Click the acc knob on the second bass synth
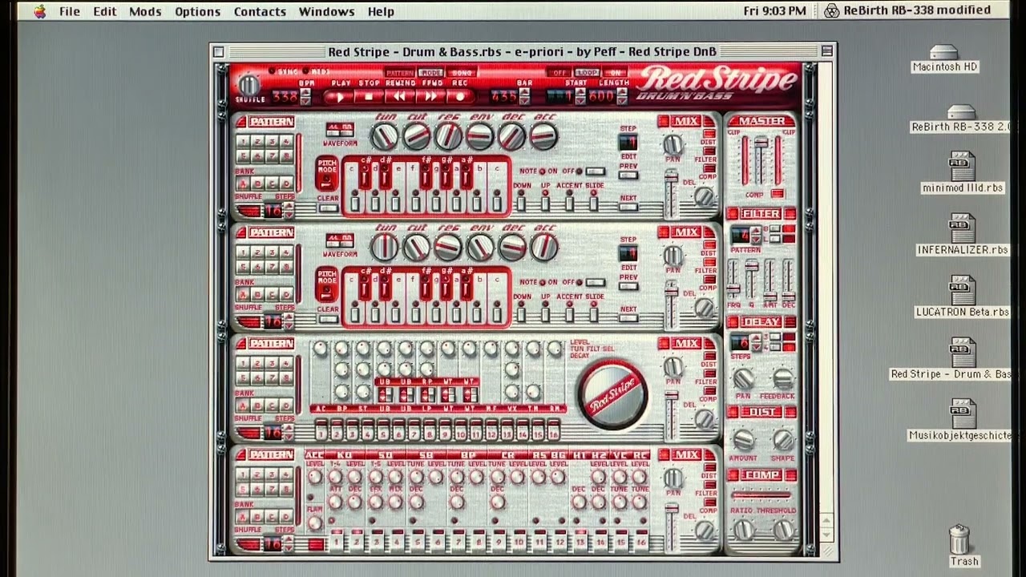Image resolution: width=1026 pixels, height=577 pixels. pyautogui.click(x=543, y=248)
